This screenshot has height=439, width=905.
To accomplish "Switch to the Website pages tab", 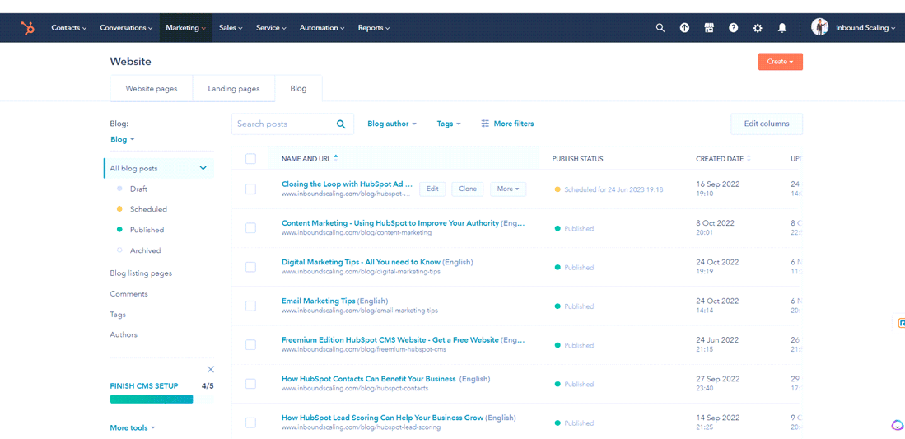I will (x=152, y=89).
